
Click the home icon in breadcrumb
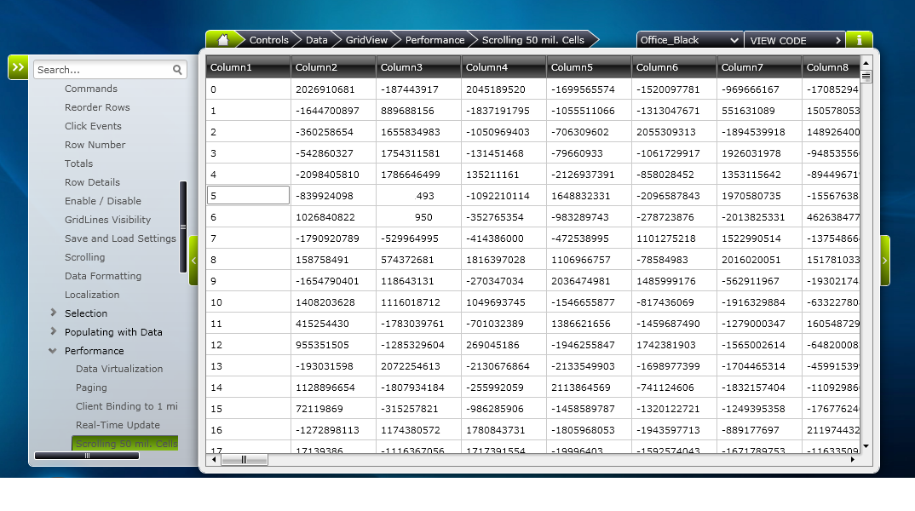point(222,40)
